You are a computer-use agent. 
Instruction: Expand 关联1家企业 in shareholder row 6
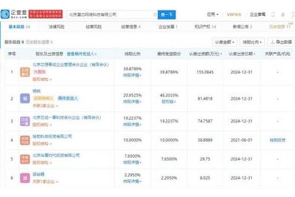click(x=45, y=182)
